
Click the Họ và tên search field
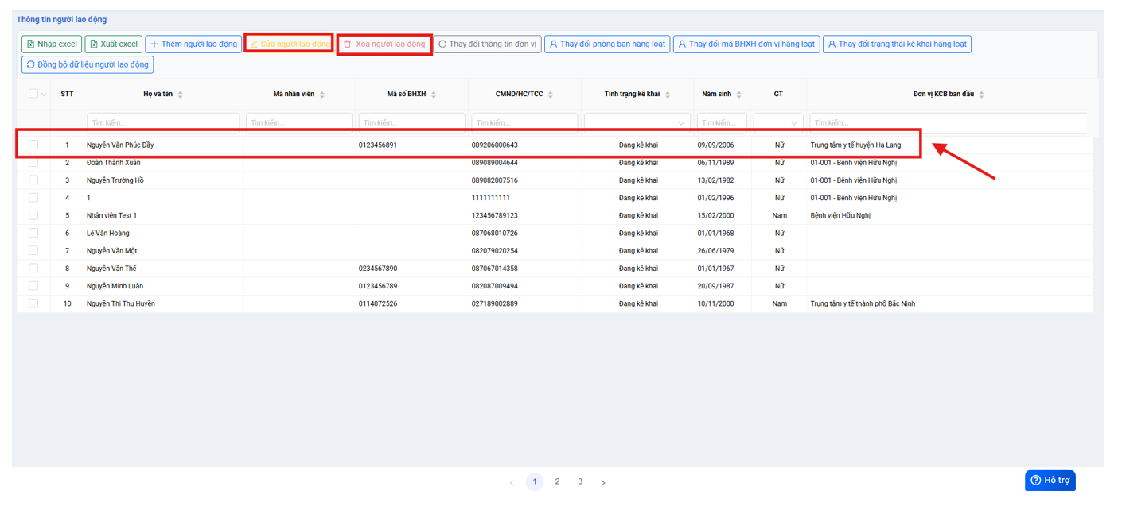pos(163,122)
